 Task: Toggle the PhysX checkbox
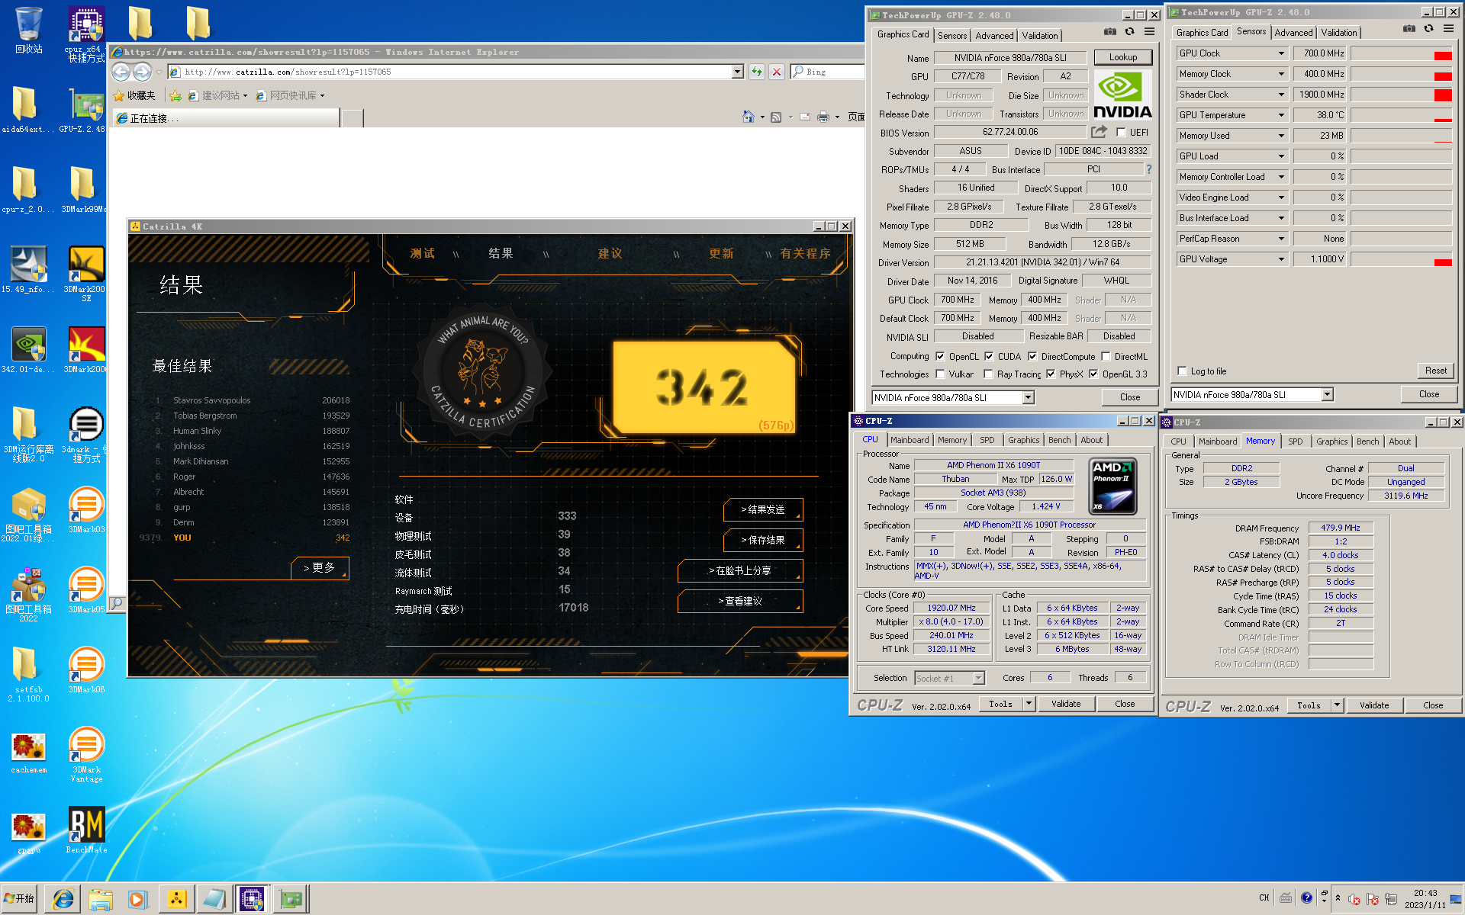pos(1051,374)
